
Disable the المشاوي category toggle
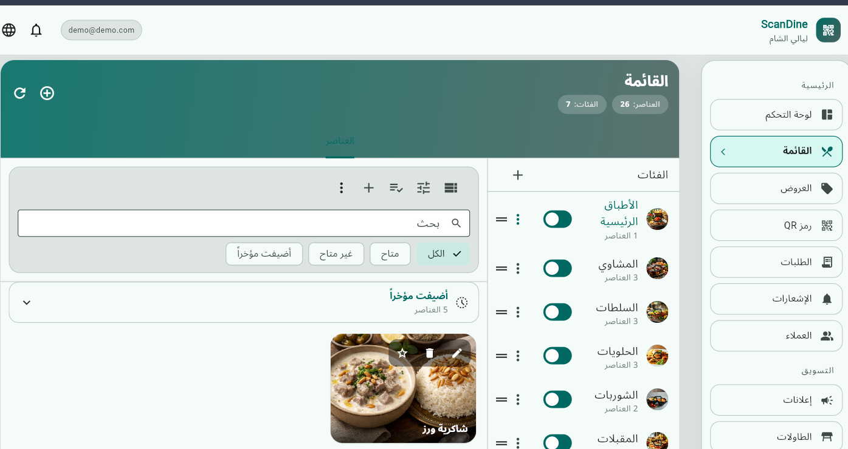(557, 268)
